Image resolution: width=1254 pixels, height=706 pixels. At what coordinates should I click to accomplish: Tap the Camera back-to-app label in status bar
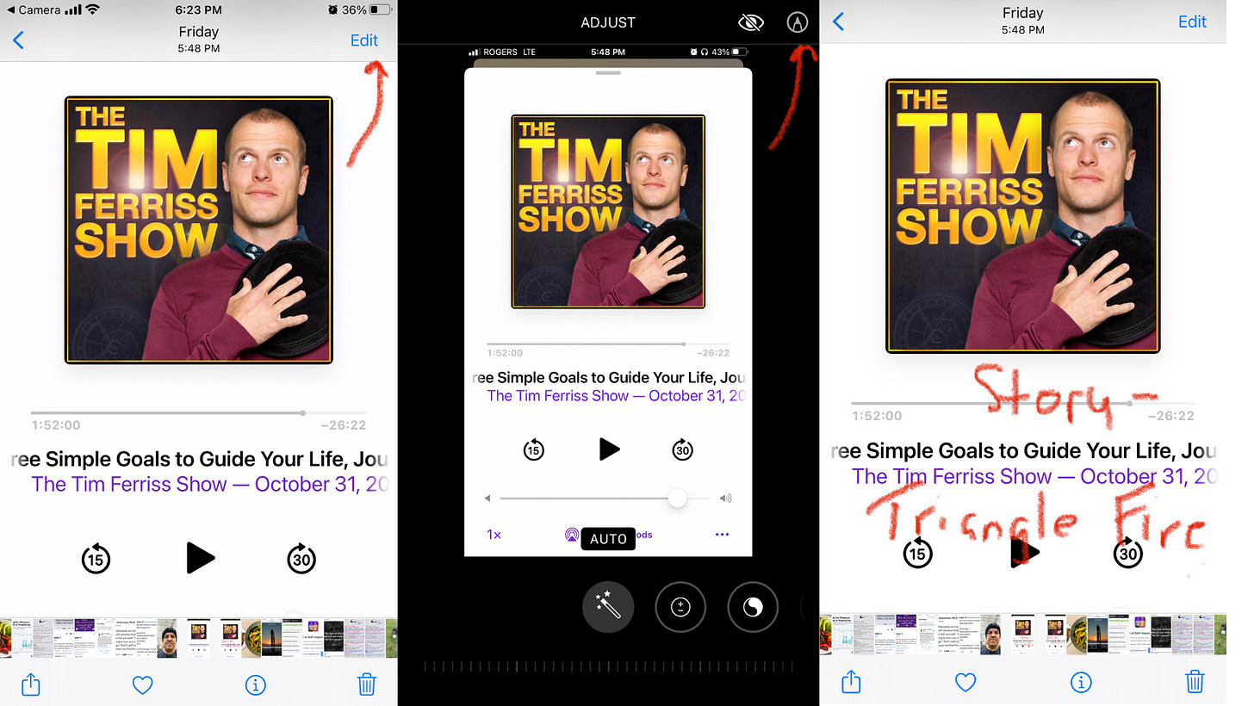[x=33, y=9]
